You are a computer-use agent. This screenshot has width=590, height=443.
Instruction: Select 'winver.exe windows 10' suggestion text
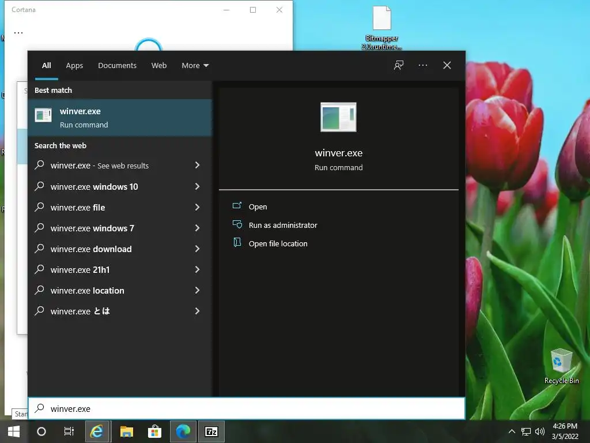[x=94, y=186]
